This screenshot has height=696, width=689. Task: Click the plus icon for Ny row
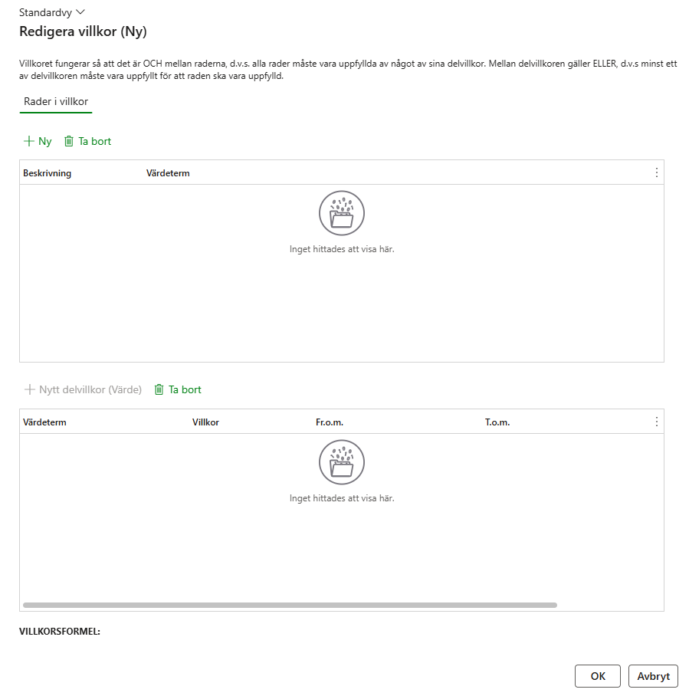click(29, 141)
